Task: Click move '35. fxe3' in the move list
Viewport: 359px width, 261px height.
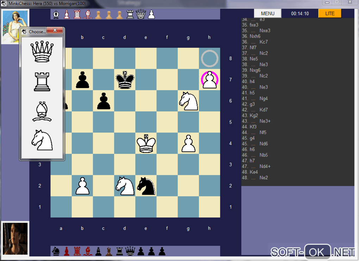Action: pos(250,25)
